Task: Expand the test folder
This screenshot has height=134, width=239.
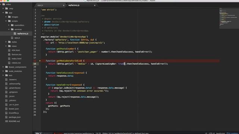Action: click(3, 75)
